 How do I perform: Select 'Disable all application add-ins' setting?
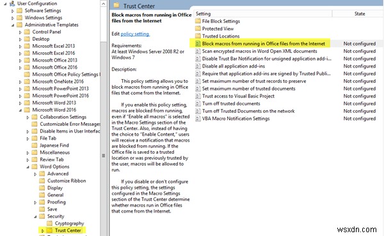(234, 66)
